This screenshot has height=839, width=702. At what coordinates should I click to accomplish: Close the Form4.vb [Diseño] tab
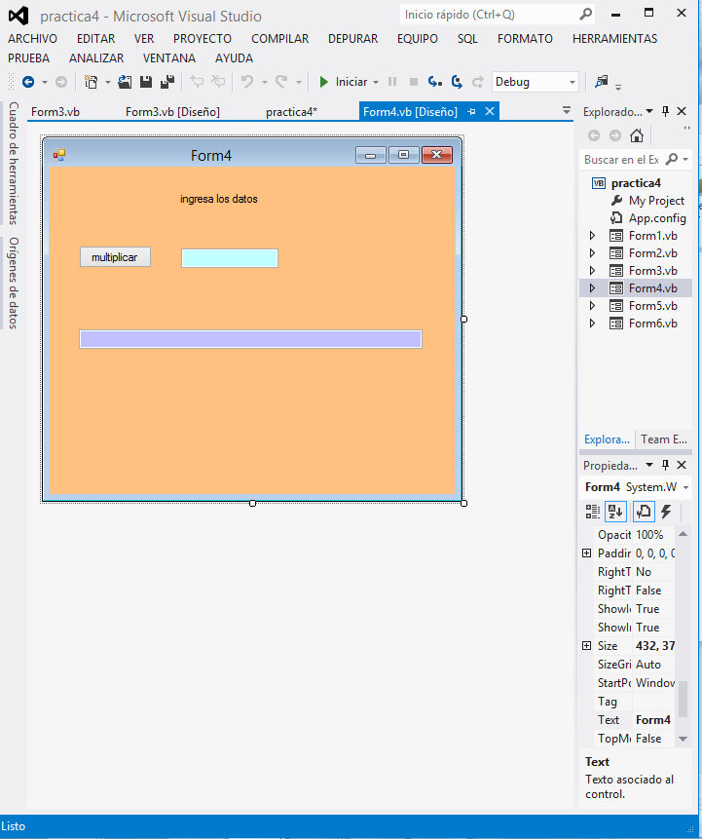click(490, 111)
